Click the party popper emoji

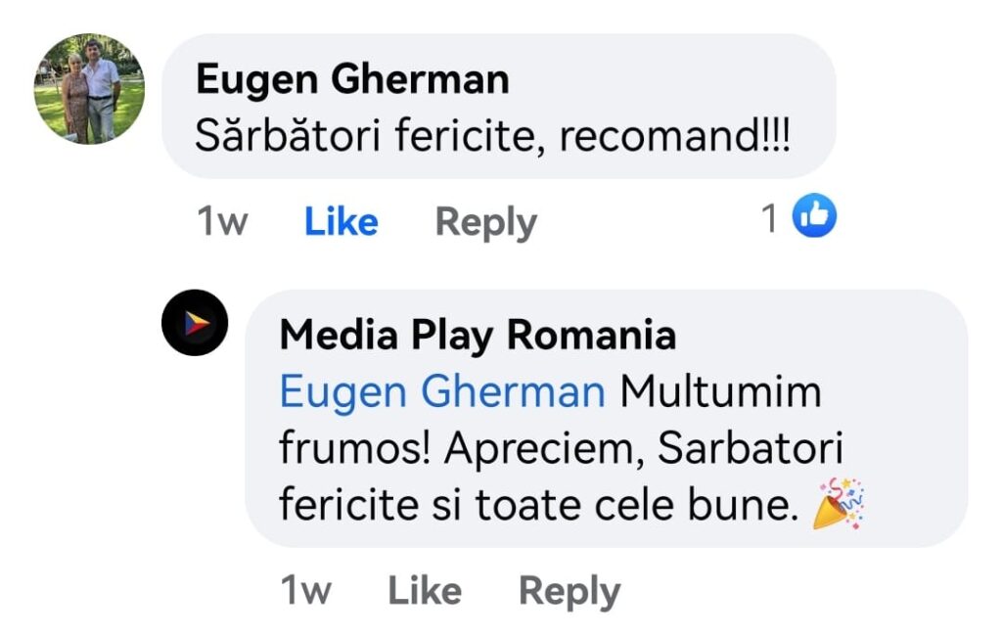pyautogui.click(x=840, y=505)
